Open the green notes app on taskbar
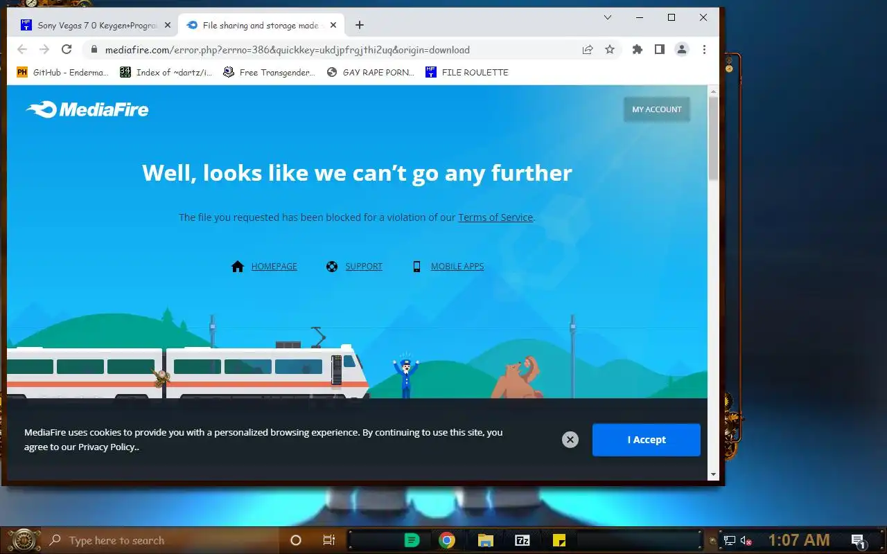 pyautogui.click(x=412, y=541)
